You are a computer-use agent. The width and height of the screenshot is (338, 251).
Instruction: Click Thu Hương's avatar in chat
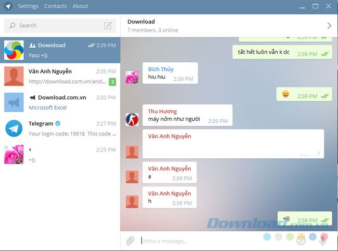(132, 119)
